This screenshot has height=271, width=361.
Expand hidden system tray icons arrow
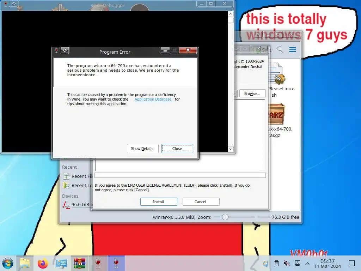[x=307, y=263]
